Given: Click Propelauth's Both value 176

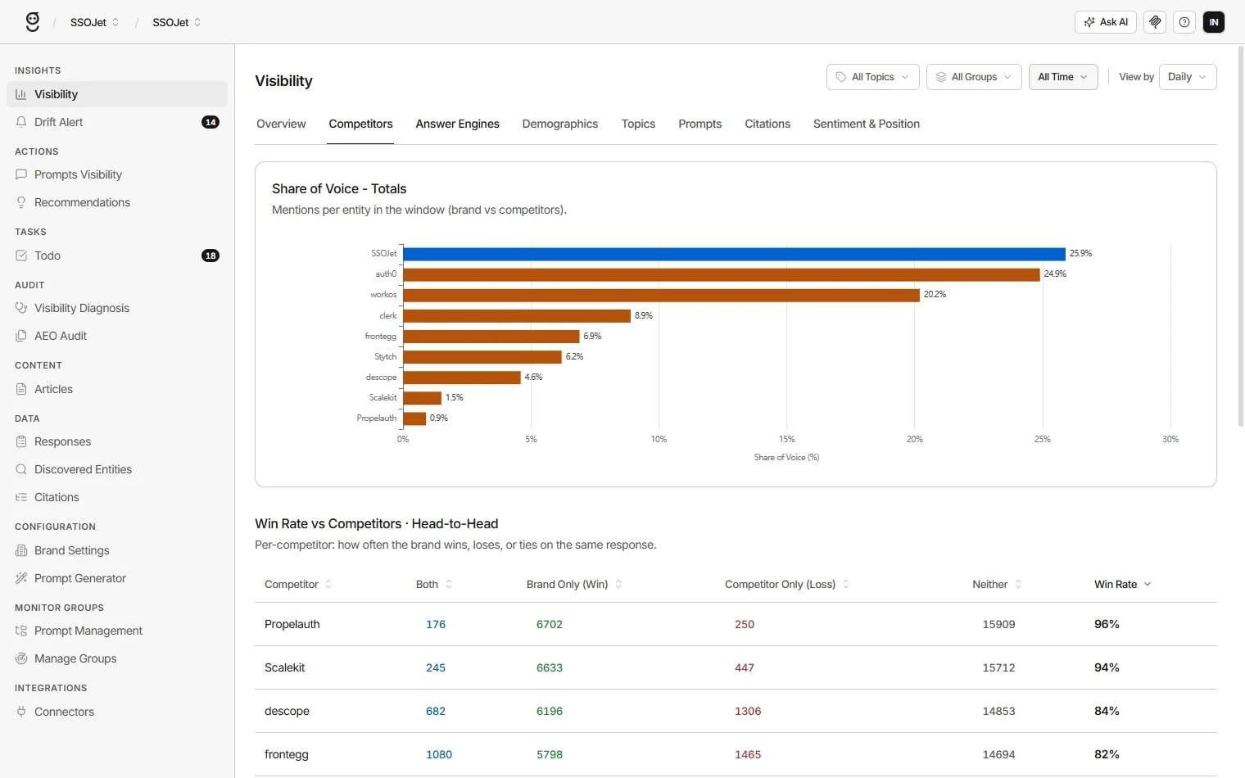Looking at the screenshot, I should (x=436, y=624).
